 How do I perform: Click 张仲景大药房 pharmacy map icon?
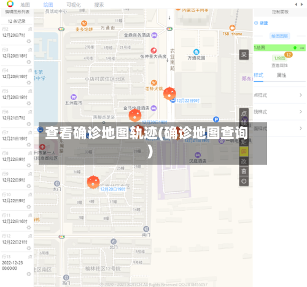(153, 50)
